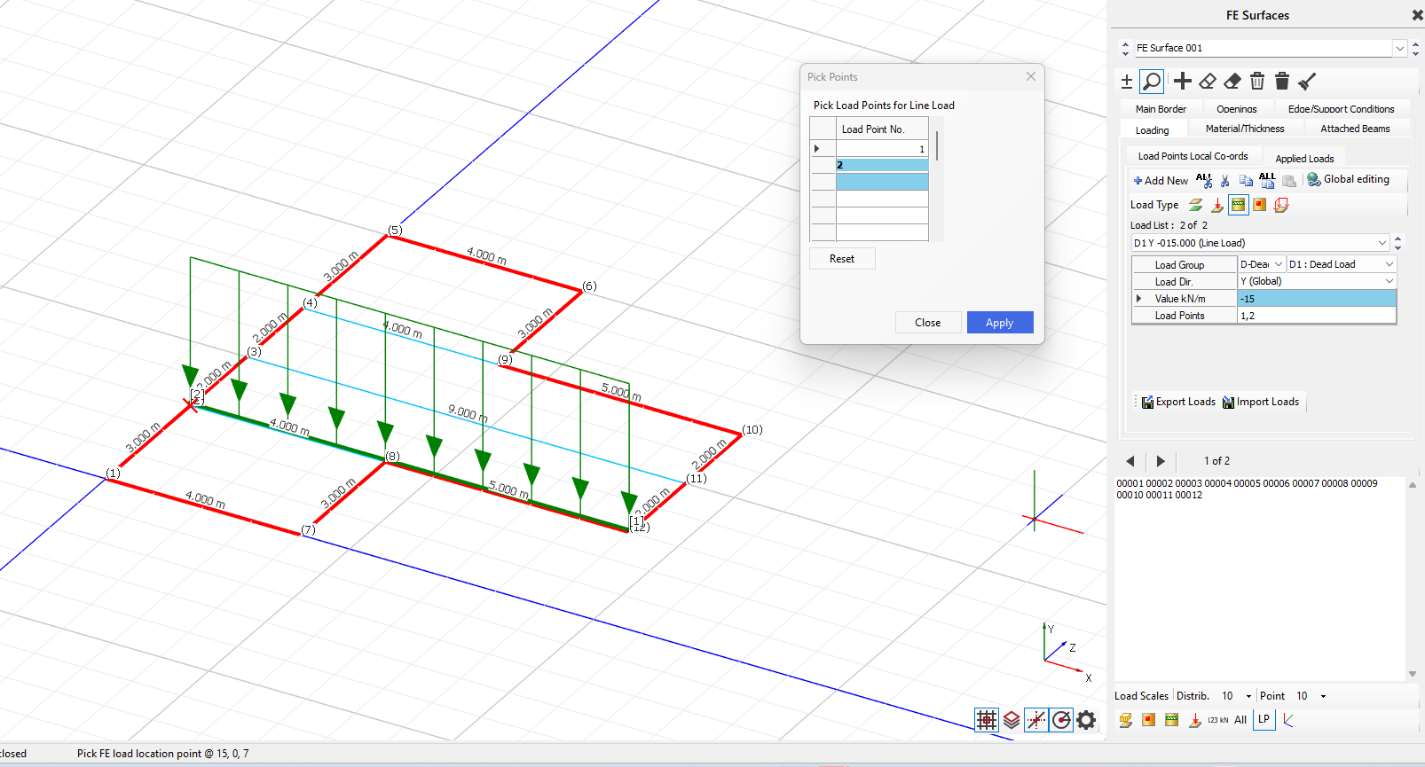Screen dimensions: 1425x767
Task: Click Apply in Pick Points dialog
Action: (999, 323)
